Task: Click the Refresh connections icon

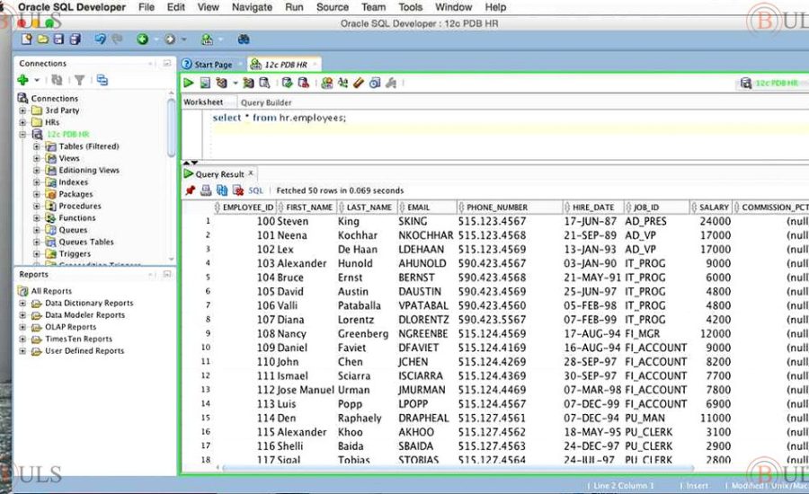Action: (57, 80)
